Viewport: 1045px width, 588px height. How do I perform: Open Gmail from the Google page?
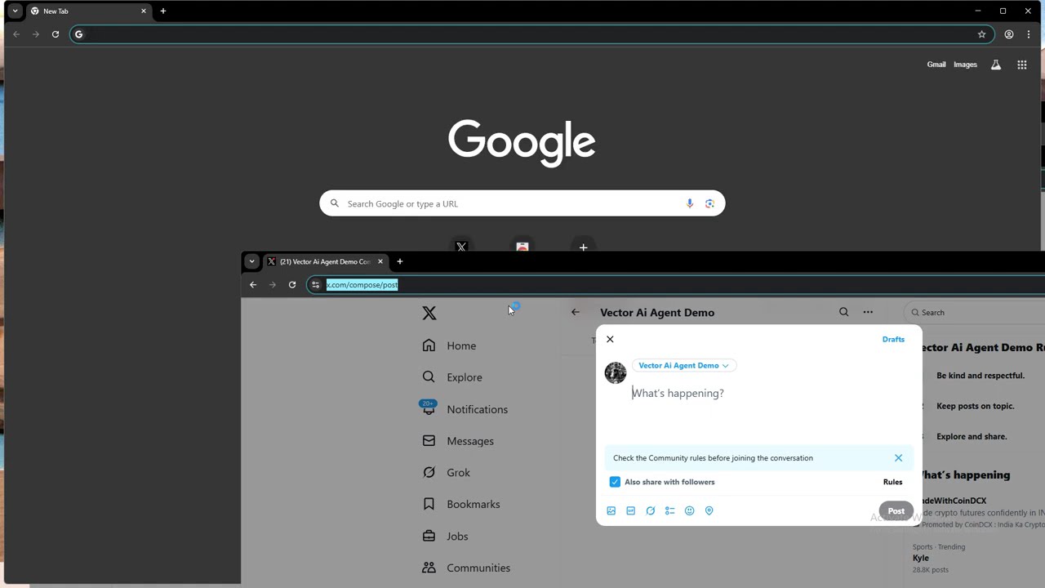[x=936, y=65]
